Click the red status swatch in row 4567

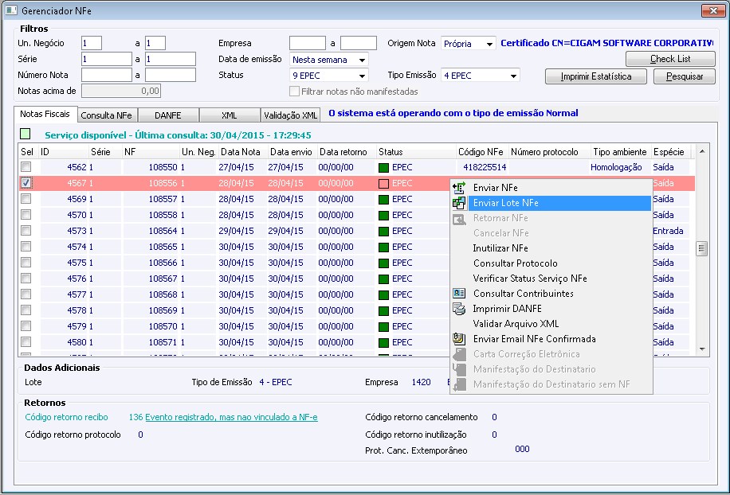coord(384,183)
